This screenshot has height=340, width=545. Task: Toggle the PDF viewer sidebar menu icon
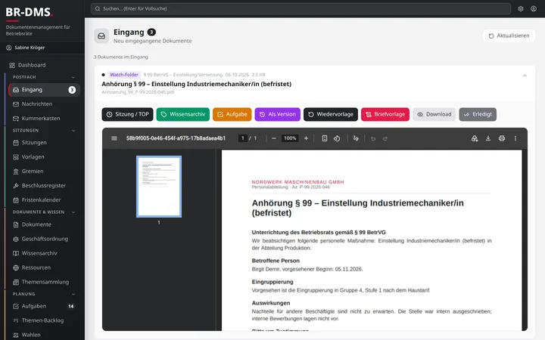[x=114, y=138]
